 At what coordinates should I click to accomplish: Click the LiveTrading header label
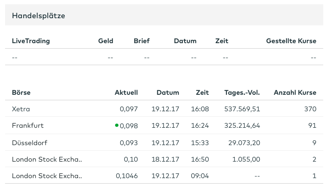click(x=31, y=41)
